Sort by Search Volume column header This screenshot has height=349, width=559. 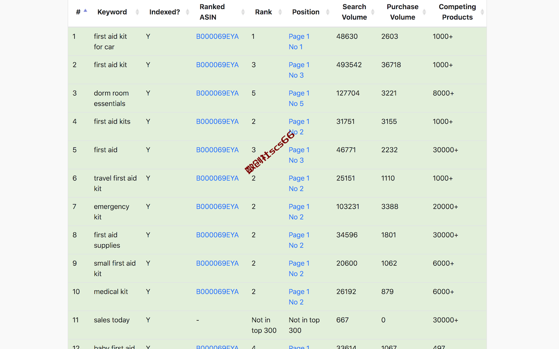click(354, 12)
